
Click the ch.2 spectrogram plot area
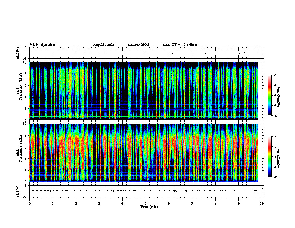(x=144, y=153)
